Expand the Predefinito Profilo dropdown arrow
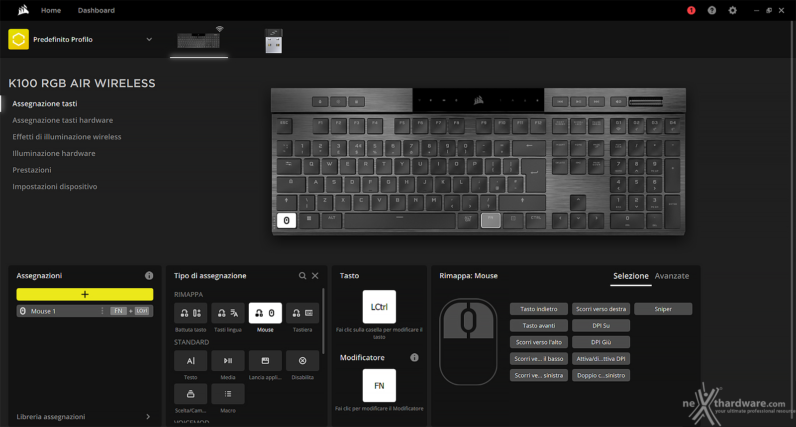 tap(149, 39)
